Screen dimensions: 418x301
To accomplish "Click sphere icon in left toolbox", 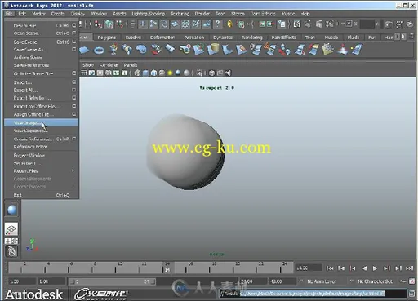I will click(11, 210).
